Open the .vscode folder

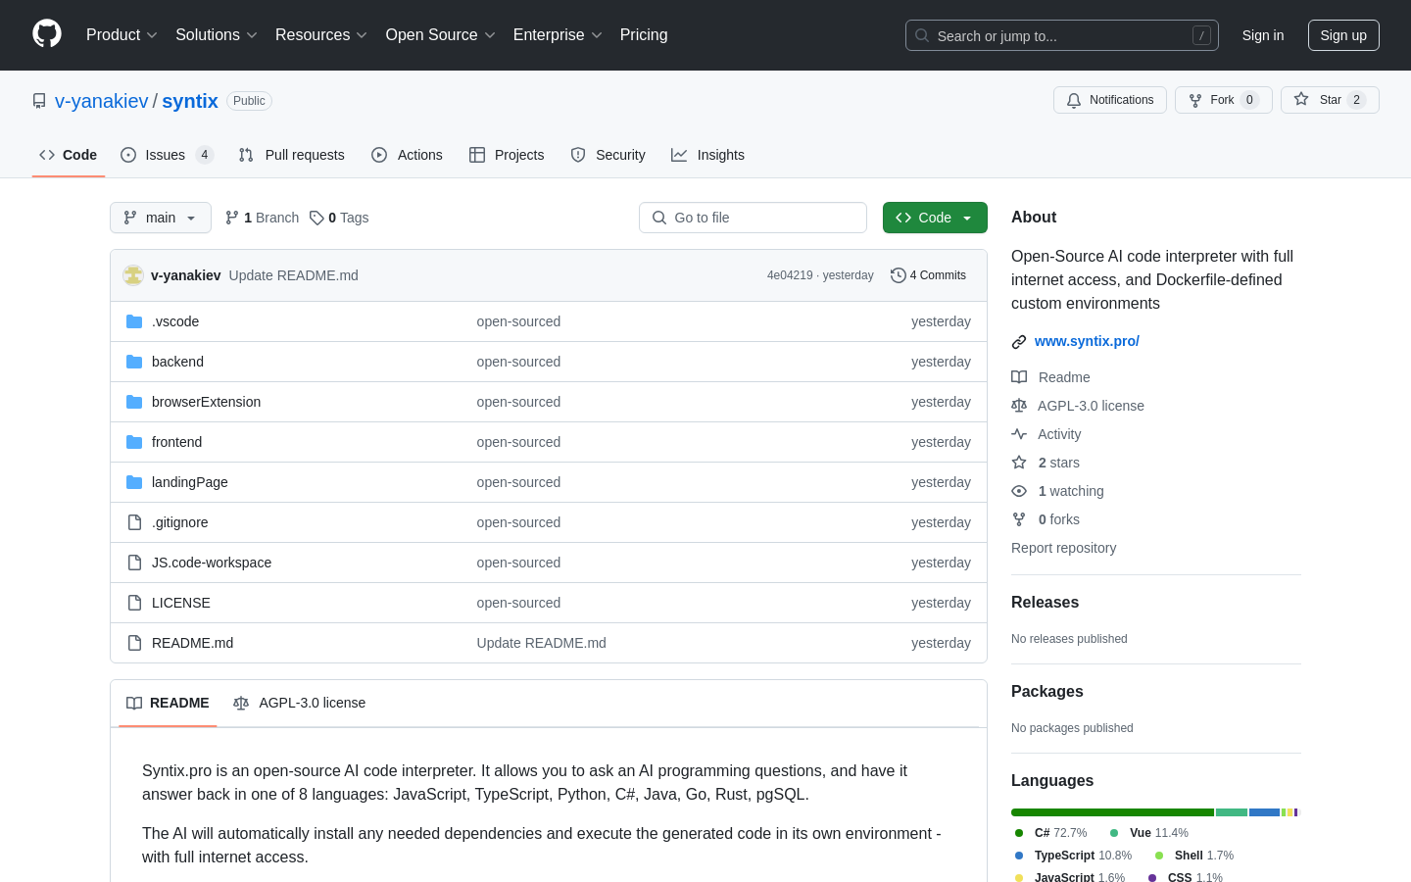coord(175,321)
